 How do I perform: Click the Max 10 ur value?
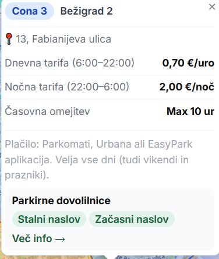point(190,111)
